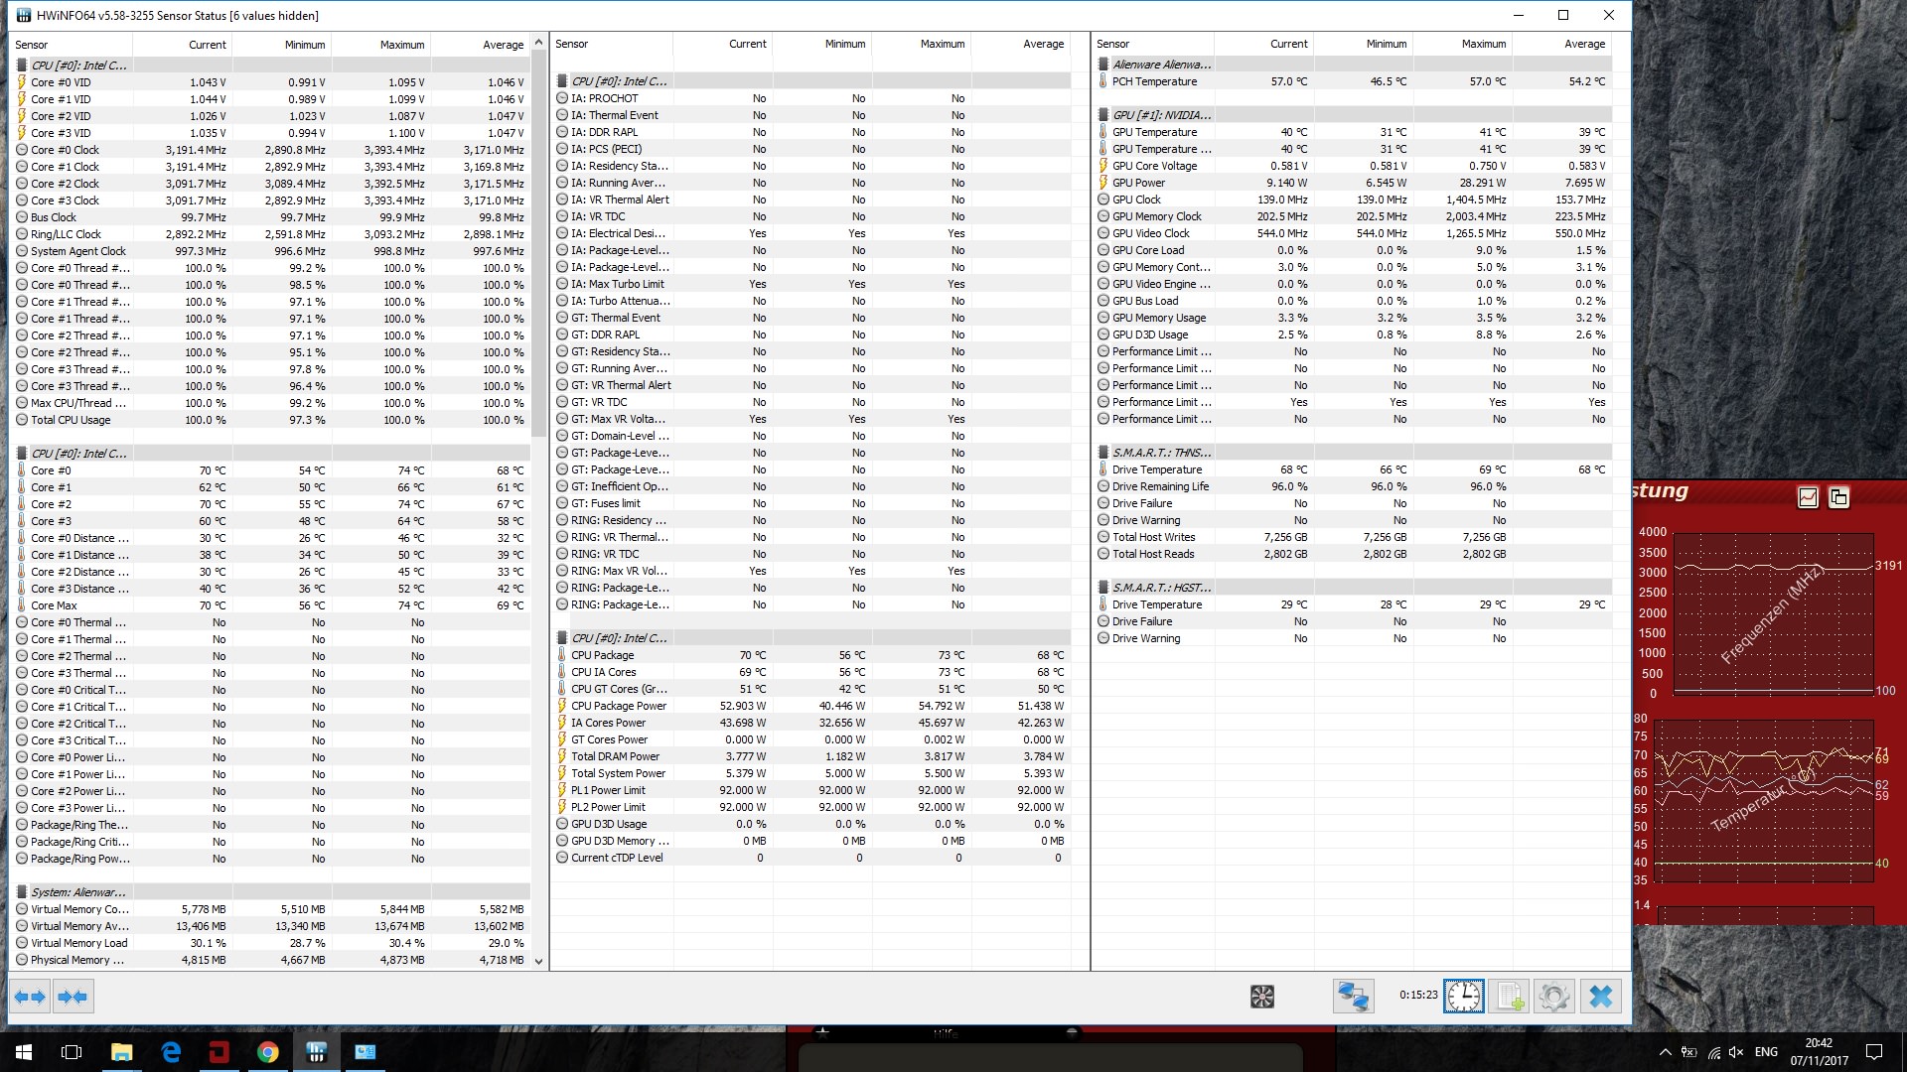This screenshot has width=1907, height=1072.
Task: Click the Wi-Fi network tray icon
Action: click(1713, 1052)
